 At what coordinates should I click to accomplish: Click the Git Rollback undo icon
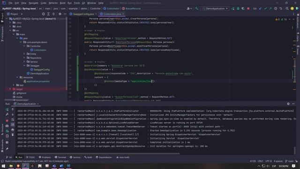tap(281, 8)
